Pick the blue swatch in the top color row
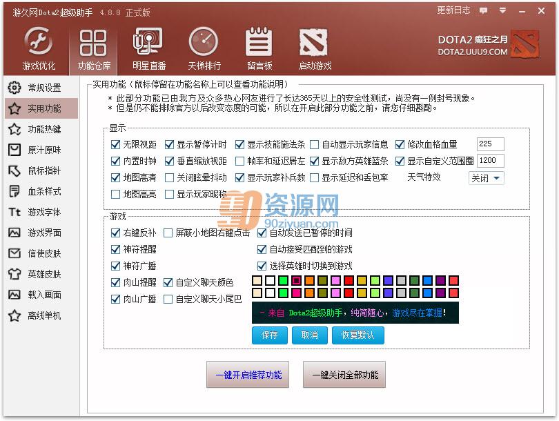The width and height of the screenshot is (559, 421). (x=427, y=280)
